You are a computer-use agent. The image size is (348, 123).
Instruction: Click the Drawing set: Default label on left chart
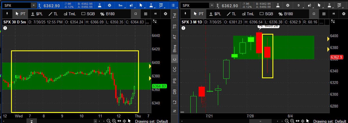pos(151,121)
